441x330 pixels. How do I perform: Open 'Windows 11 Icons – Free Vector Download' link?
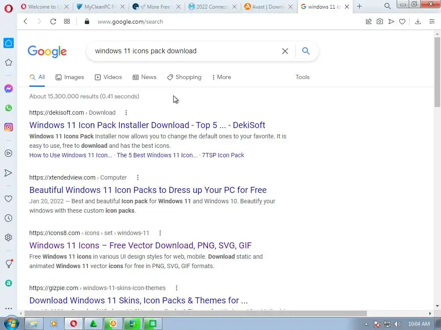[140, 245]
